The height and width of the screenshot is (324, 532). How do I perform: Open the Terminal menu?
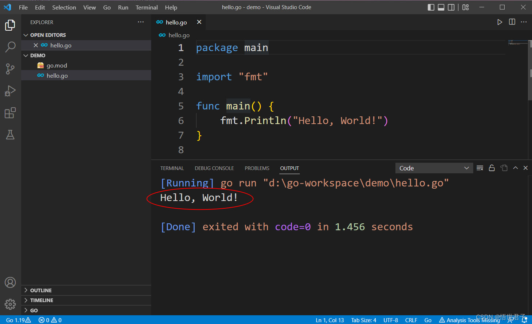[146, 7]
